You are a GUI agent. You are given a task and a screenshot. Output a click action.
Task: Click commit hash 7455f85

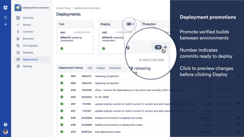tap(86, 90)
